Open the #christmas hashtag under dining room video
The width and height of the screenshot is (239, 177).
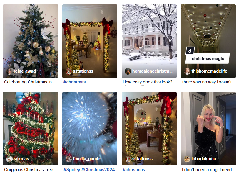[x=75, y=82]
